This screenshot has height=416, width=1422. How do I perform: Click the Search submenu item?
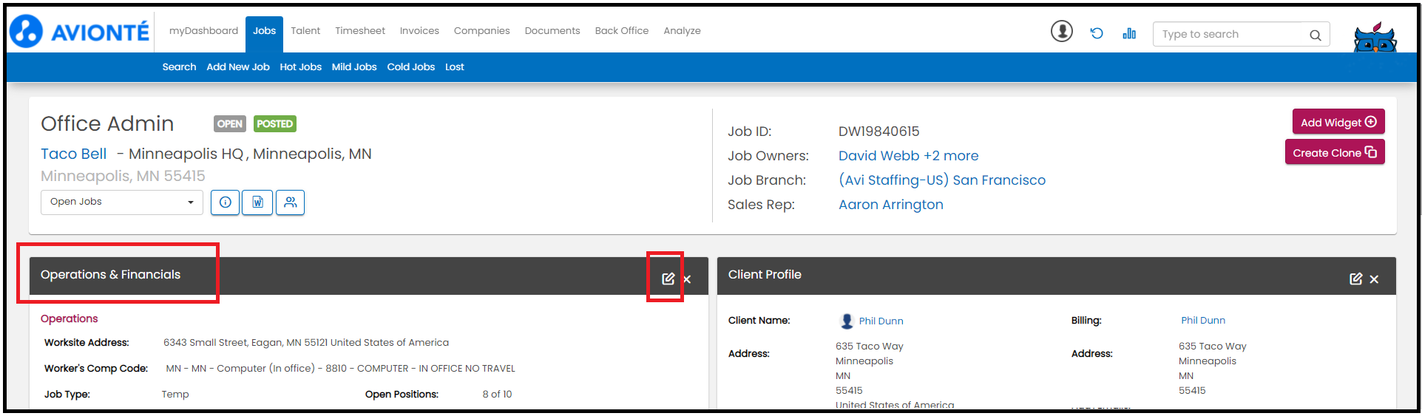coord(180,67)
